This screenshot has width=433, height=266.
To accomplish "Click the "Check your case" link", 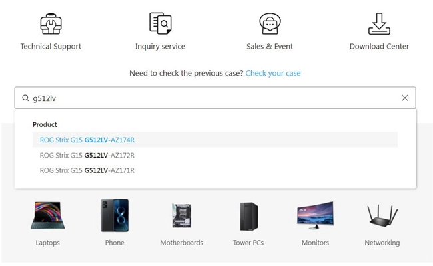I will coord(273,73).
